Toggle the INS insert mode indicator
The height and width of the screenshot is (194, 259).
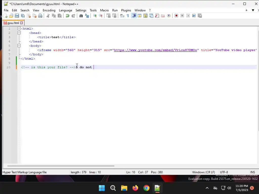coord(253,172)
